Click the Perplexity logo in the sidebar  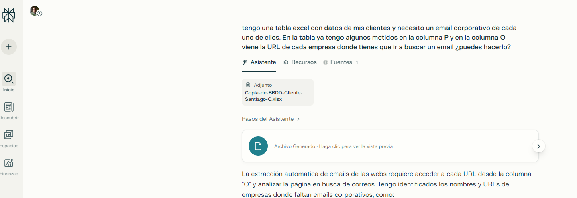[9, 15]
